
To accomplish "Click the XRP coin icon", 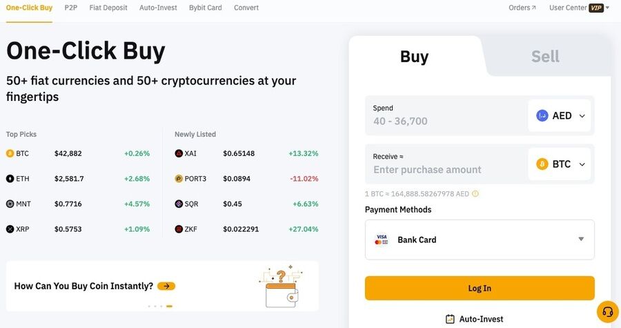I will pos(10,229).
